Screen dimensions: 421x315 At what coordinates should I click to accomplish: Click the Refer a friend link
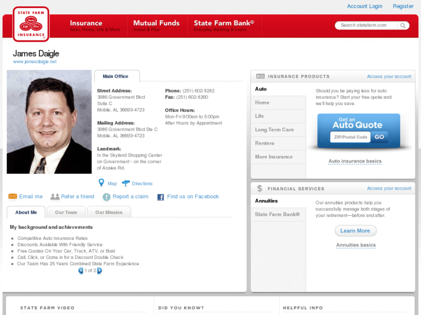(78, 197)
